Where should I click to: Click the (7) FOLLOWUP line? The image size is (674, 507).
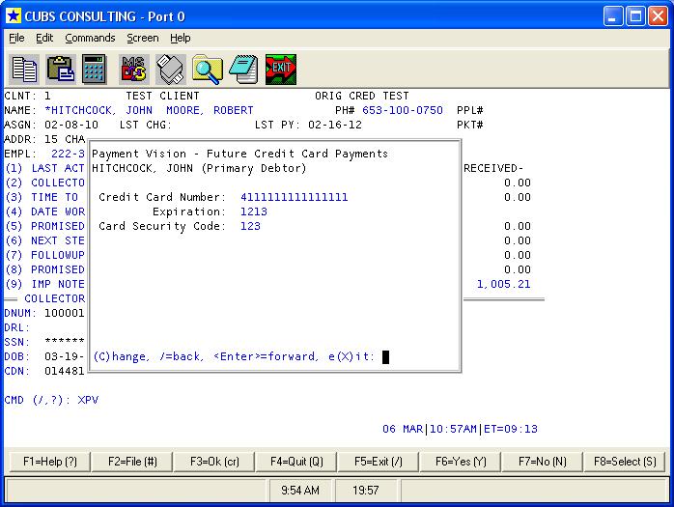tap(44, 256)
